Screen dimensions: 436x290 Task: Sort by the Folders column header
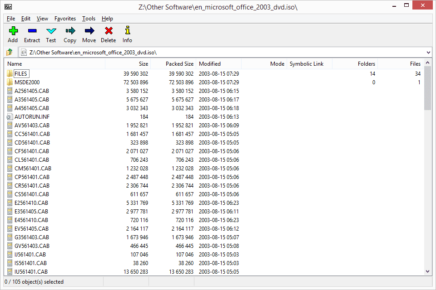pos(355,64)
